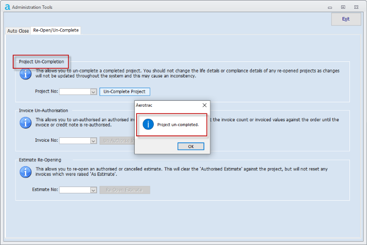This screenshot has height=245, width=367.
Task: Click the info icon in the Aerotrac dialog
Action: coord(148,124)
